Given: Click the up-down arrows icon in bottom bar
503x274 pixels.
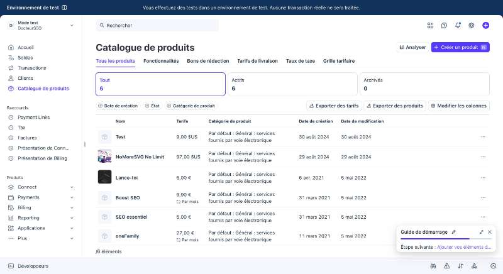Looking at the screenshot, I should click(x=461, y=266).
